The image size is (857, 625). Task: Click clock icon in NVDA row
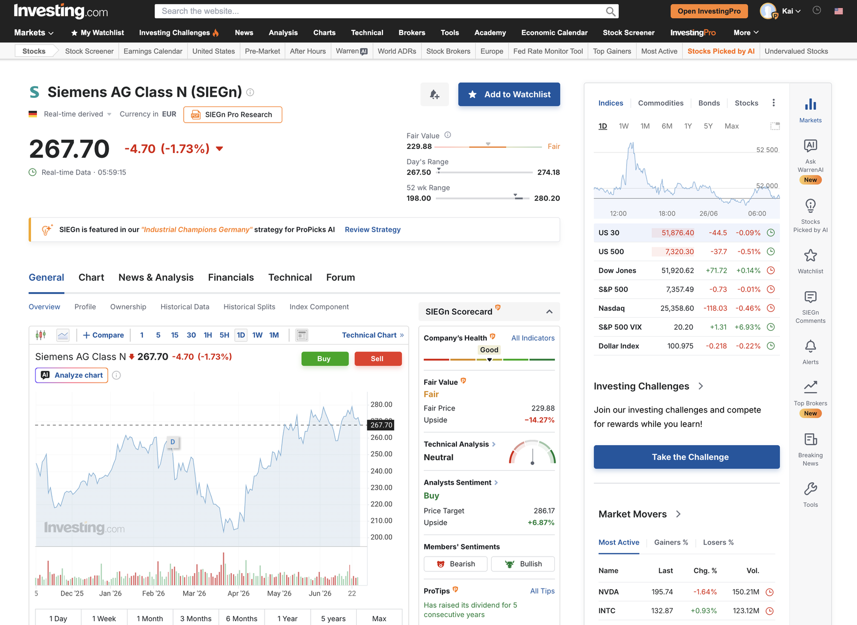770,592
